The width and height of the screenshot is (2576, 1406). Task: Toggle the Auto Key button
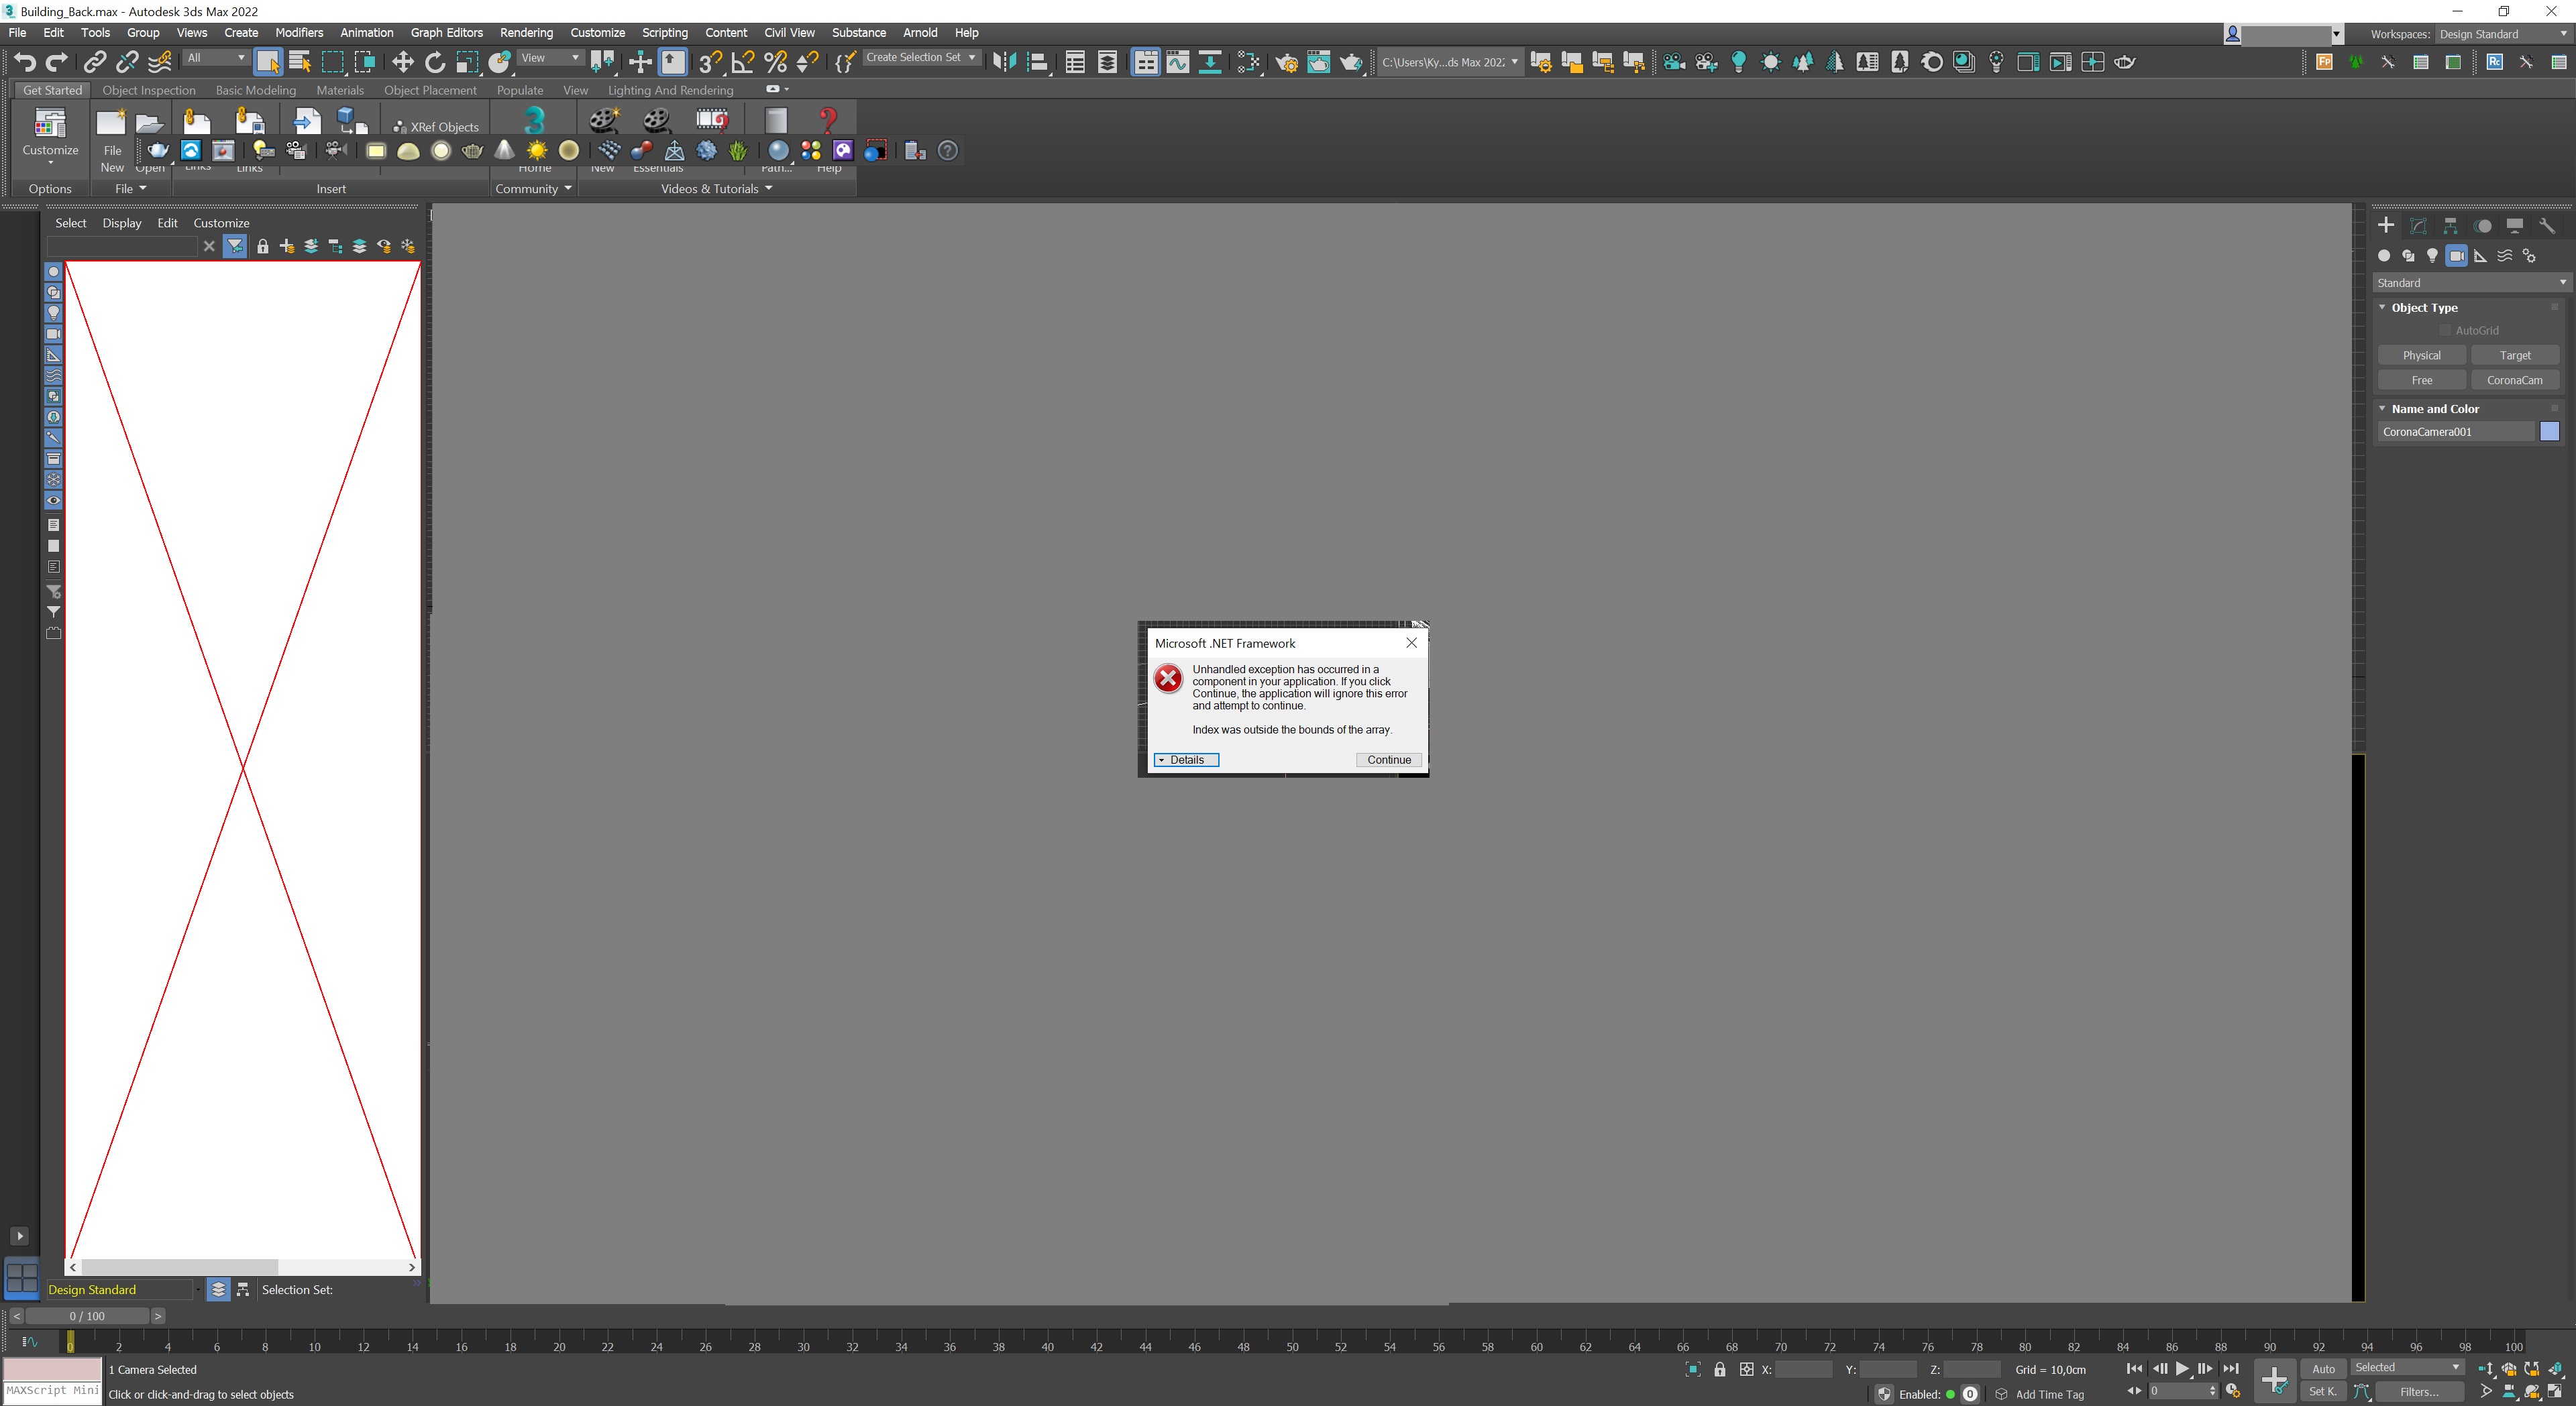(x=2323, y=1369)
